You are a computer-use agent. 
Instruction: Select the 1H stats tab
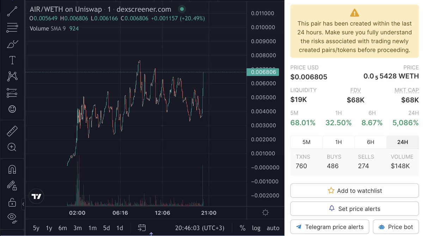(x=338, y=142)
